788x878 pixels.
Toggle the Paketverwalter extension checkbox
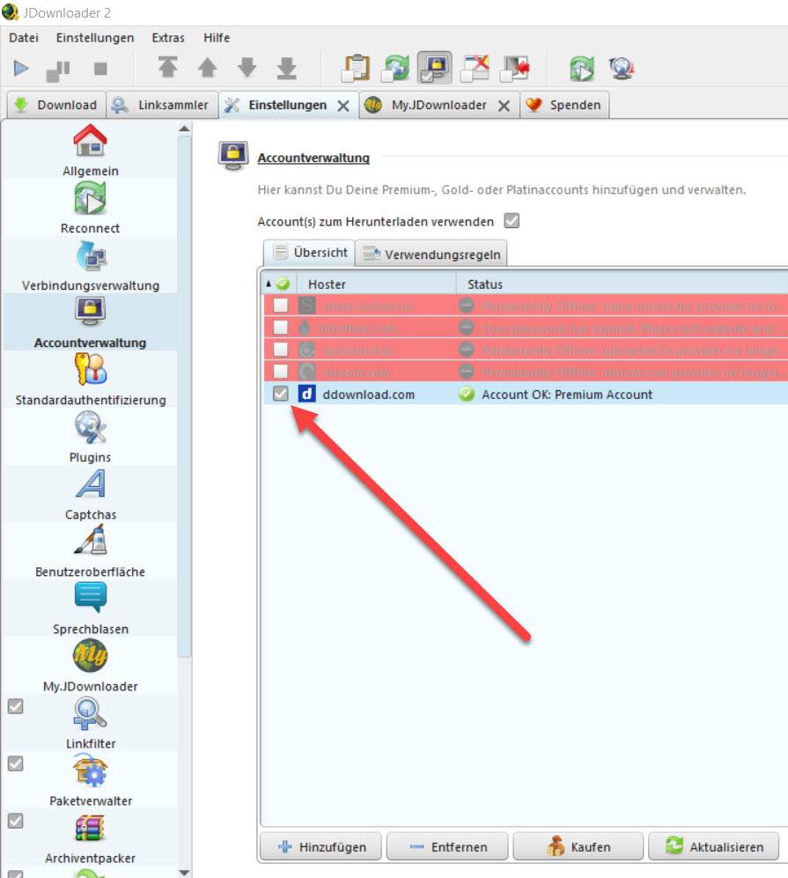coord(16,764)
